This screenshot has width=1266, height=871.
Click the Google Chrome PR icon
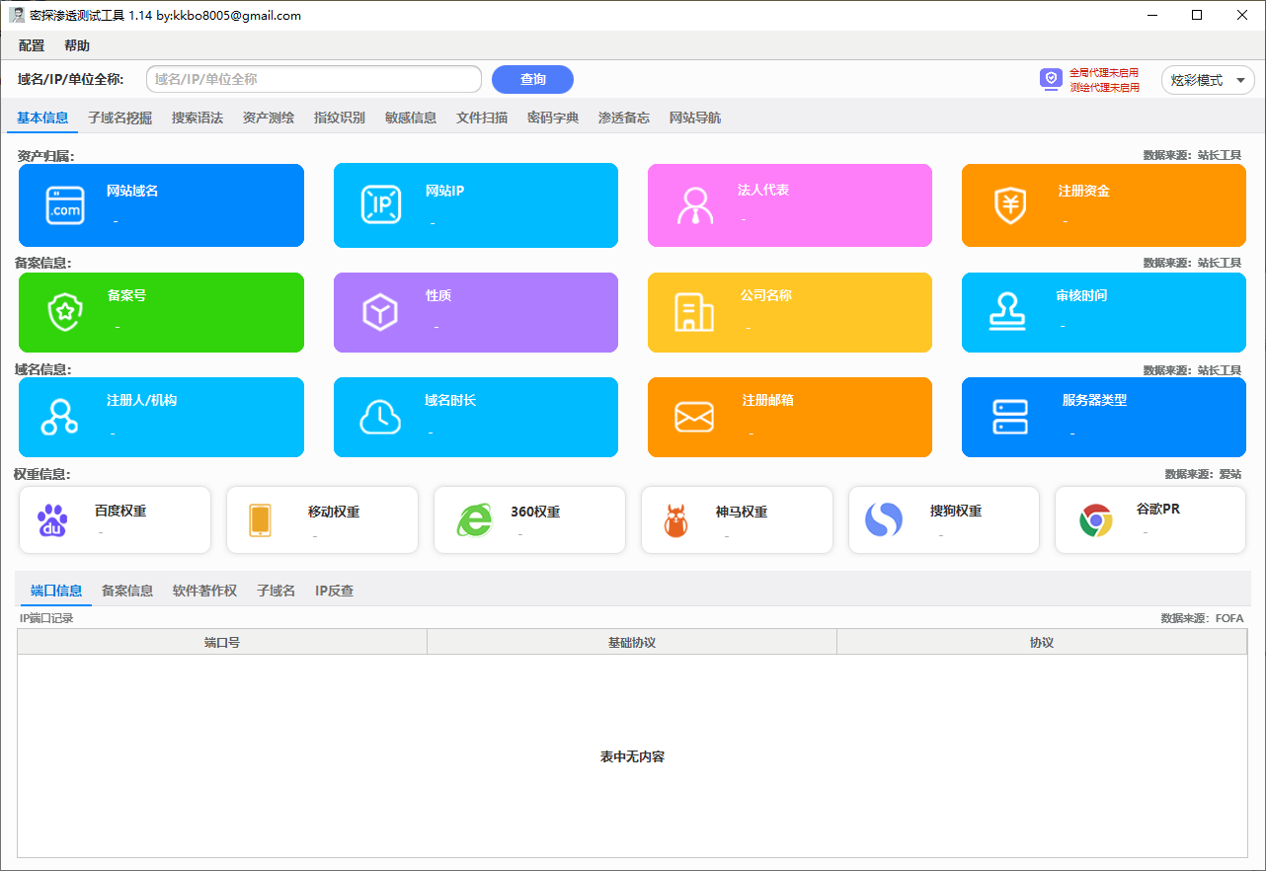[1096, 519]
